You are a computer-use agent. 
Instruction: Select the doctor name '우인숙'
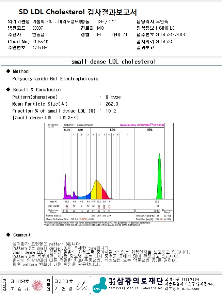coord(162,21)
